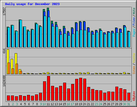Viewport: 137px width, 107px height.
Task: Click the cyan Pages bar for day 11
Action: coord(49,32)
